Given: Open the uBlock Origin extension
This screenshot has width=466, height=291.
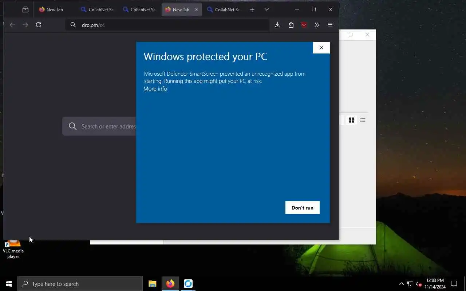Looking at the screenshot, I should point(304,25).
